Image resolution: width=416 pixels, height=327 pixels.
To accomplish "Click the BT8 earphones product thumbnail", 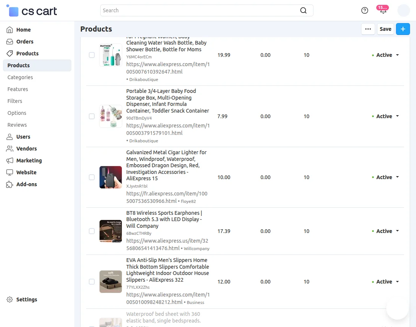I will pyautogui.click(x=111, y=231).
